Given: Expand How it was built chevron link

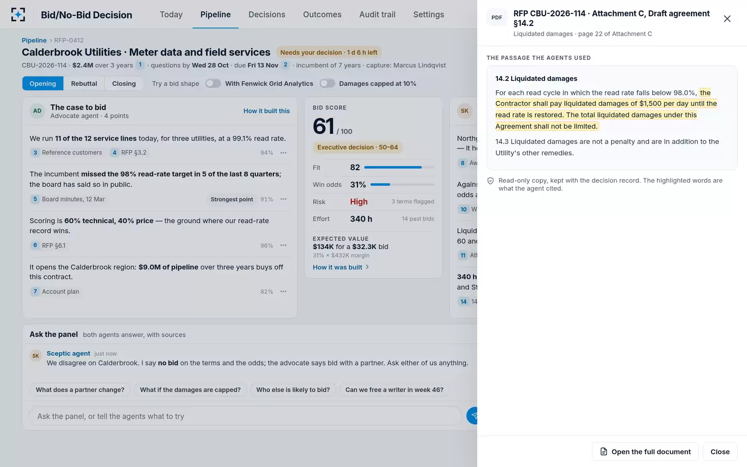Looking at the screenshot, I should click(x=341, y=267).
